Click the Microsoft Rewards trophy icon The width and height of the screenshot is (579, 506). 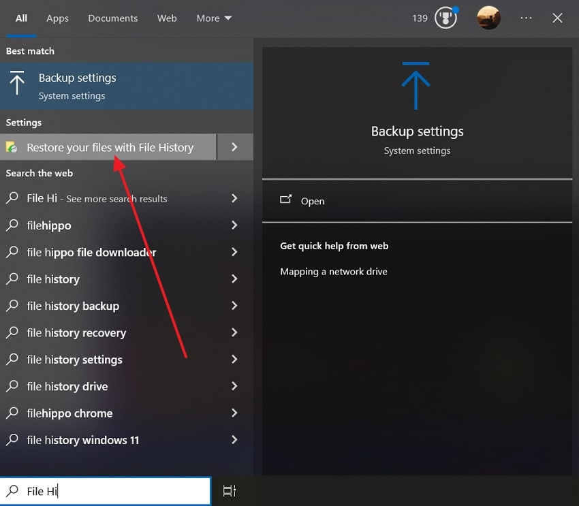(444, 18)
